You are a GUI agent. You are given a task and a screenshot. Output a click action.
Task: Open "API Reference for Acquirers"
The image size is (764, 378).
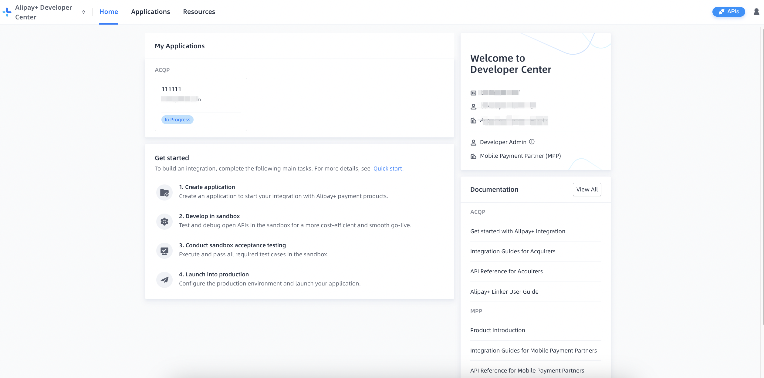point(506,271)
